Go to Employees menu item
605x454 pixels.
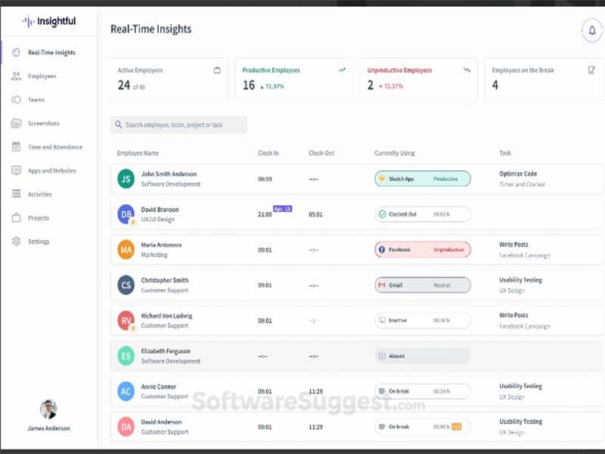click(x=42, y=76)
